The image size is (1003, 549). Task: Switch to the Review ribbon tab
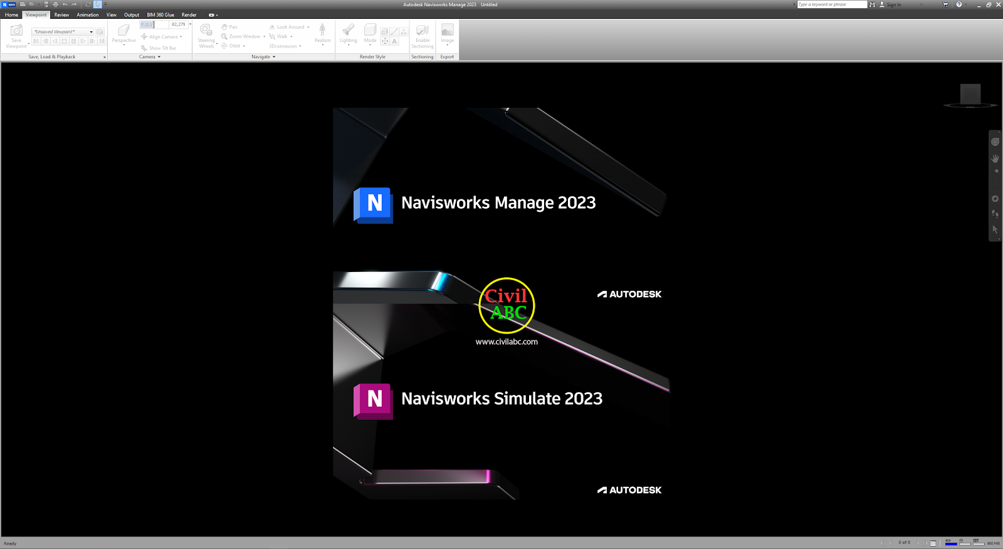tap(61, 14)
